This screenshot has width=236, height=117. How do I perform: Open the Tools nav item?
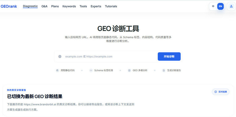tap(83, 6)
